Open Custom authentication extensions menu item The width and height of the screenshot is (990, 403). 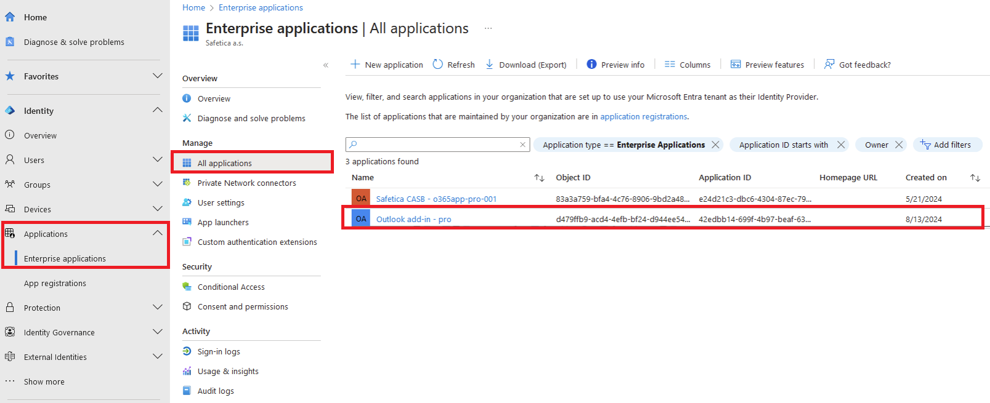coord(258,242)
